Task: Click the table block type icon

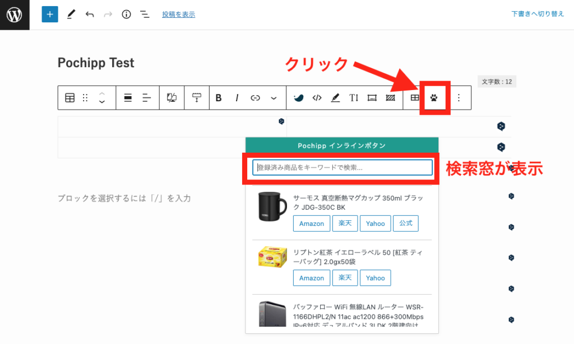Action: tap(70, 98)
